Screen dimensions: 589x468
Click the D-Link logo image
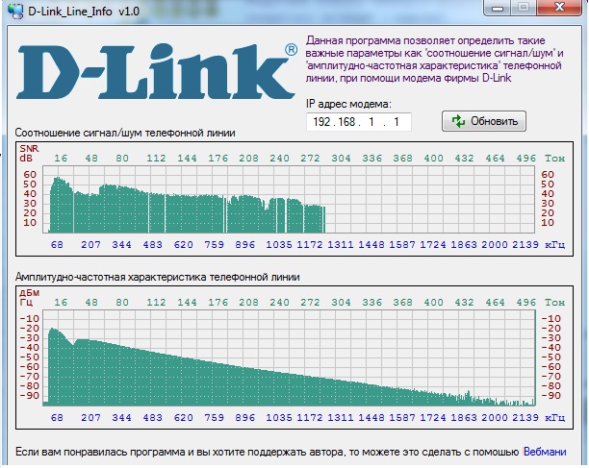click(157, 71)
